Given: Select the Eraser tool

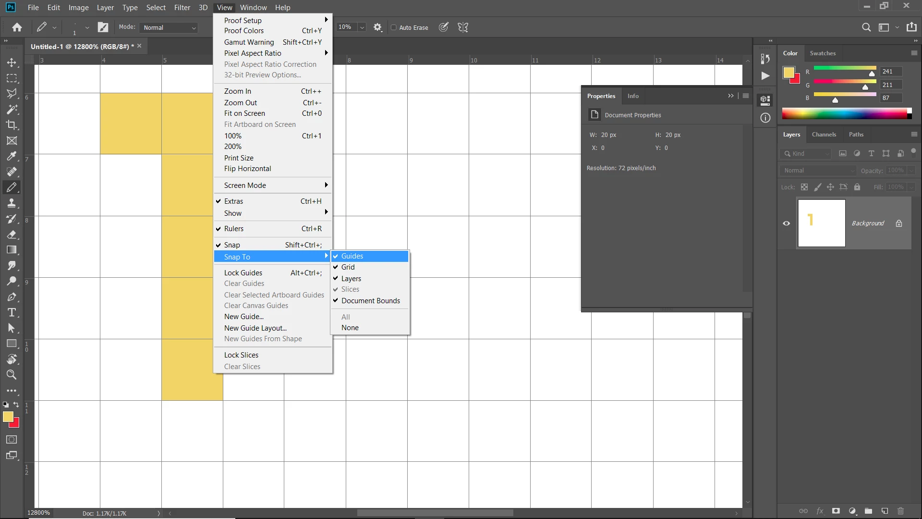Looking at the screenshot, I should pyautogui.click(x=12, y=235).
